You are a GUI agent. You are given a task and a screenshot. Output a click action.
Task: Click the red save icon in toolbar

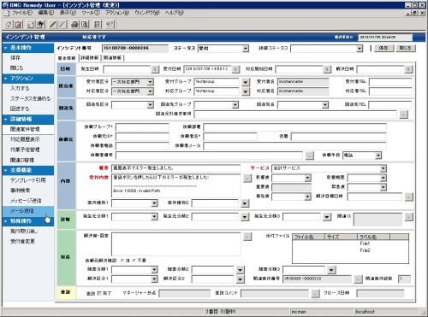click(18, 25)
